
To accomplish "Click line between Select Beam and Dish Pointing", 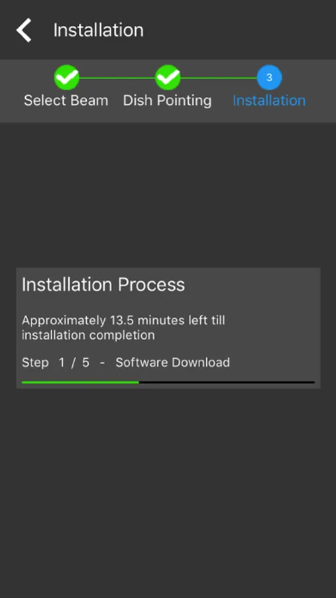I will pos(117,78).
